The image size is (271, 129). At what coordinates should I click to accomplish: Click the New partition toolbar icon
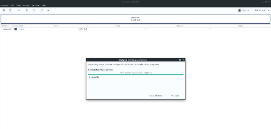[x=4, y=10]
